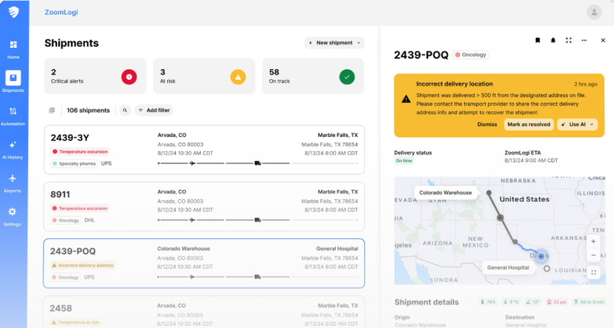Click Temperature excursion tag on 2439-3Y

pyautogui.click(x=80, y=151)
